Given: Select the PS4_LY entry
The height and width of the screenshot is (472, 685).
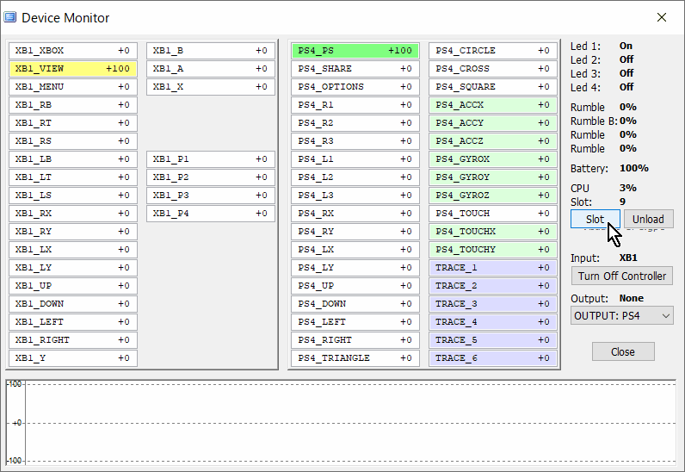Looking at the screenshot, I should tap(355, 268).
